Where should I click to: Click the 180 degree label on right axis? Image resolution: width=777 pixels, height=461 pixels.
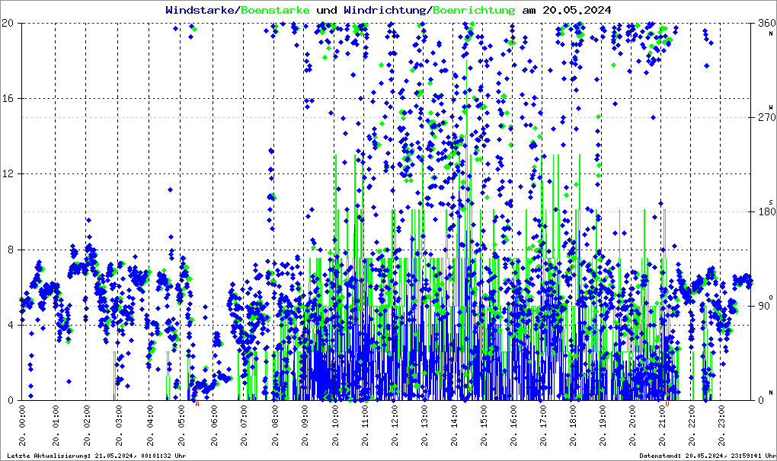pos(764,211)
